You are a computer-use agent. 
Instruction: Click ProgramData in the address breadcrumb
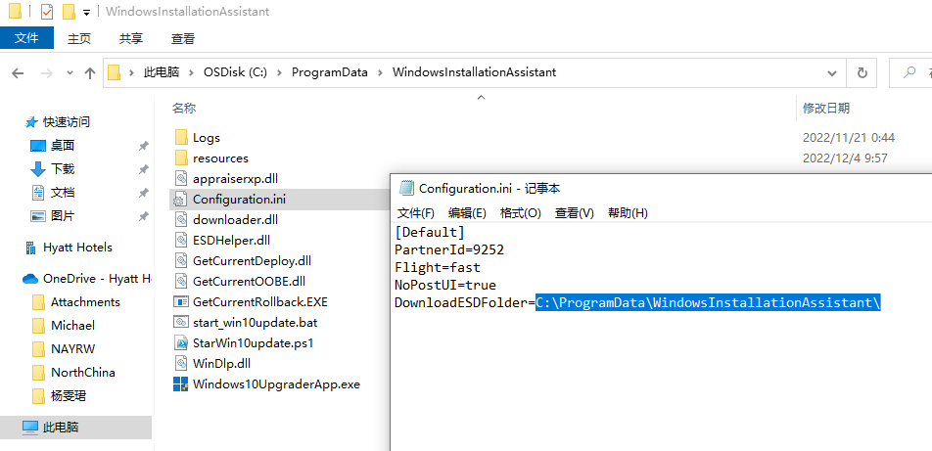[x=329, y=72]
